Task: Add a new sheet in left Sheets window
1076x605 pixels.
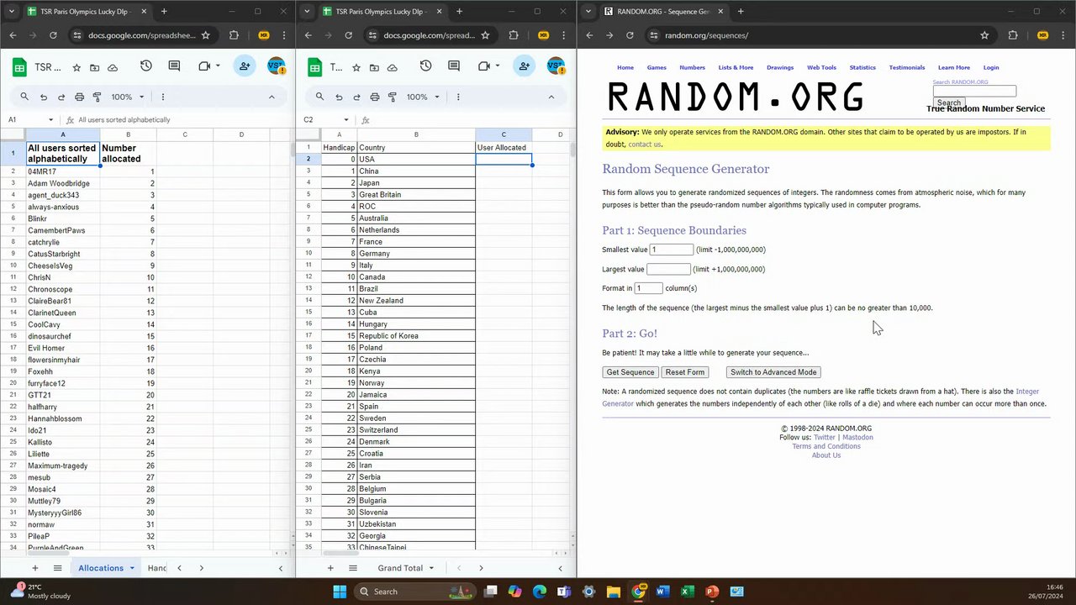Action: (34, 568)
